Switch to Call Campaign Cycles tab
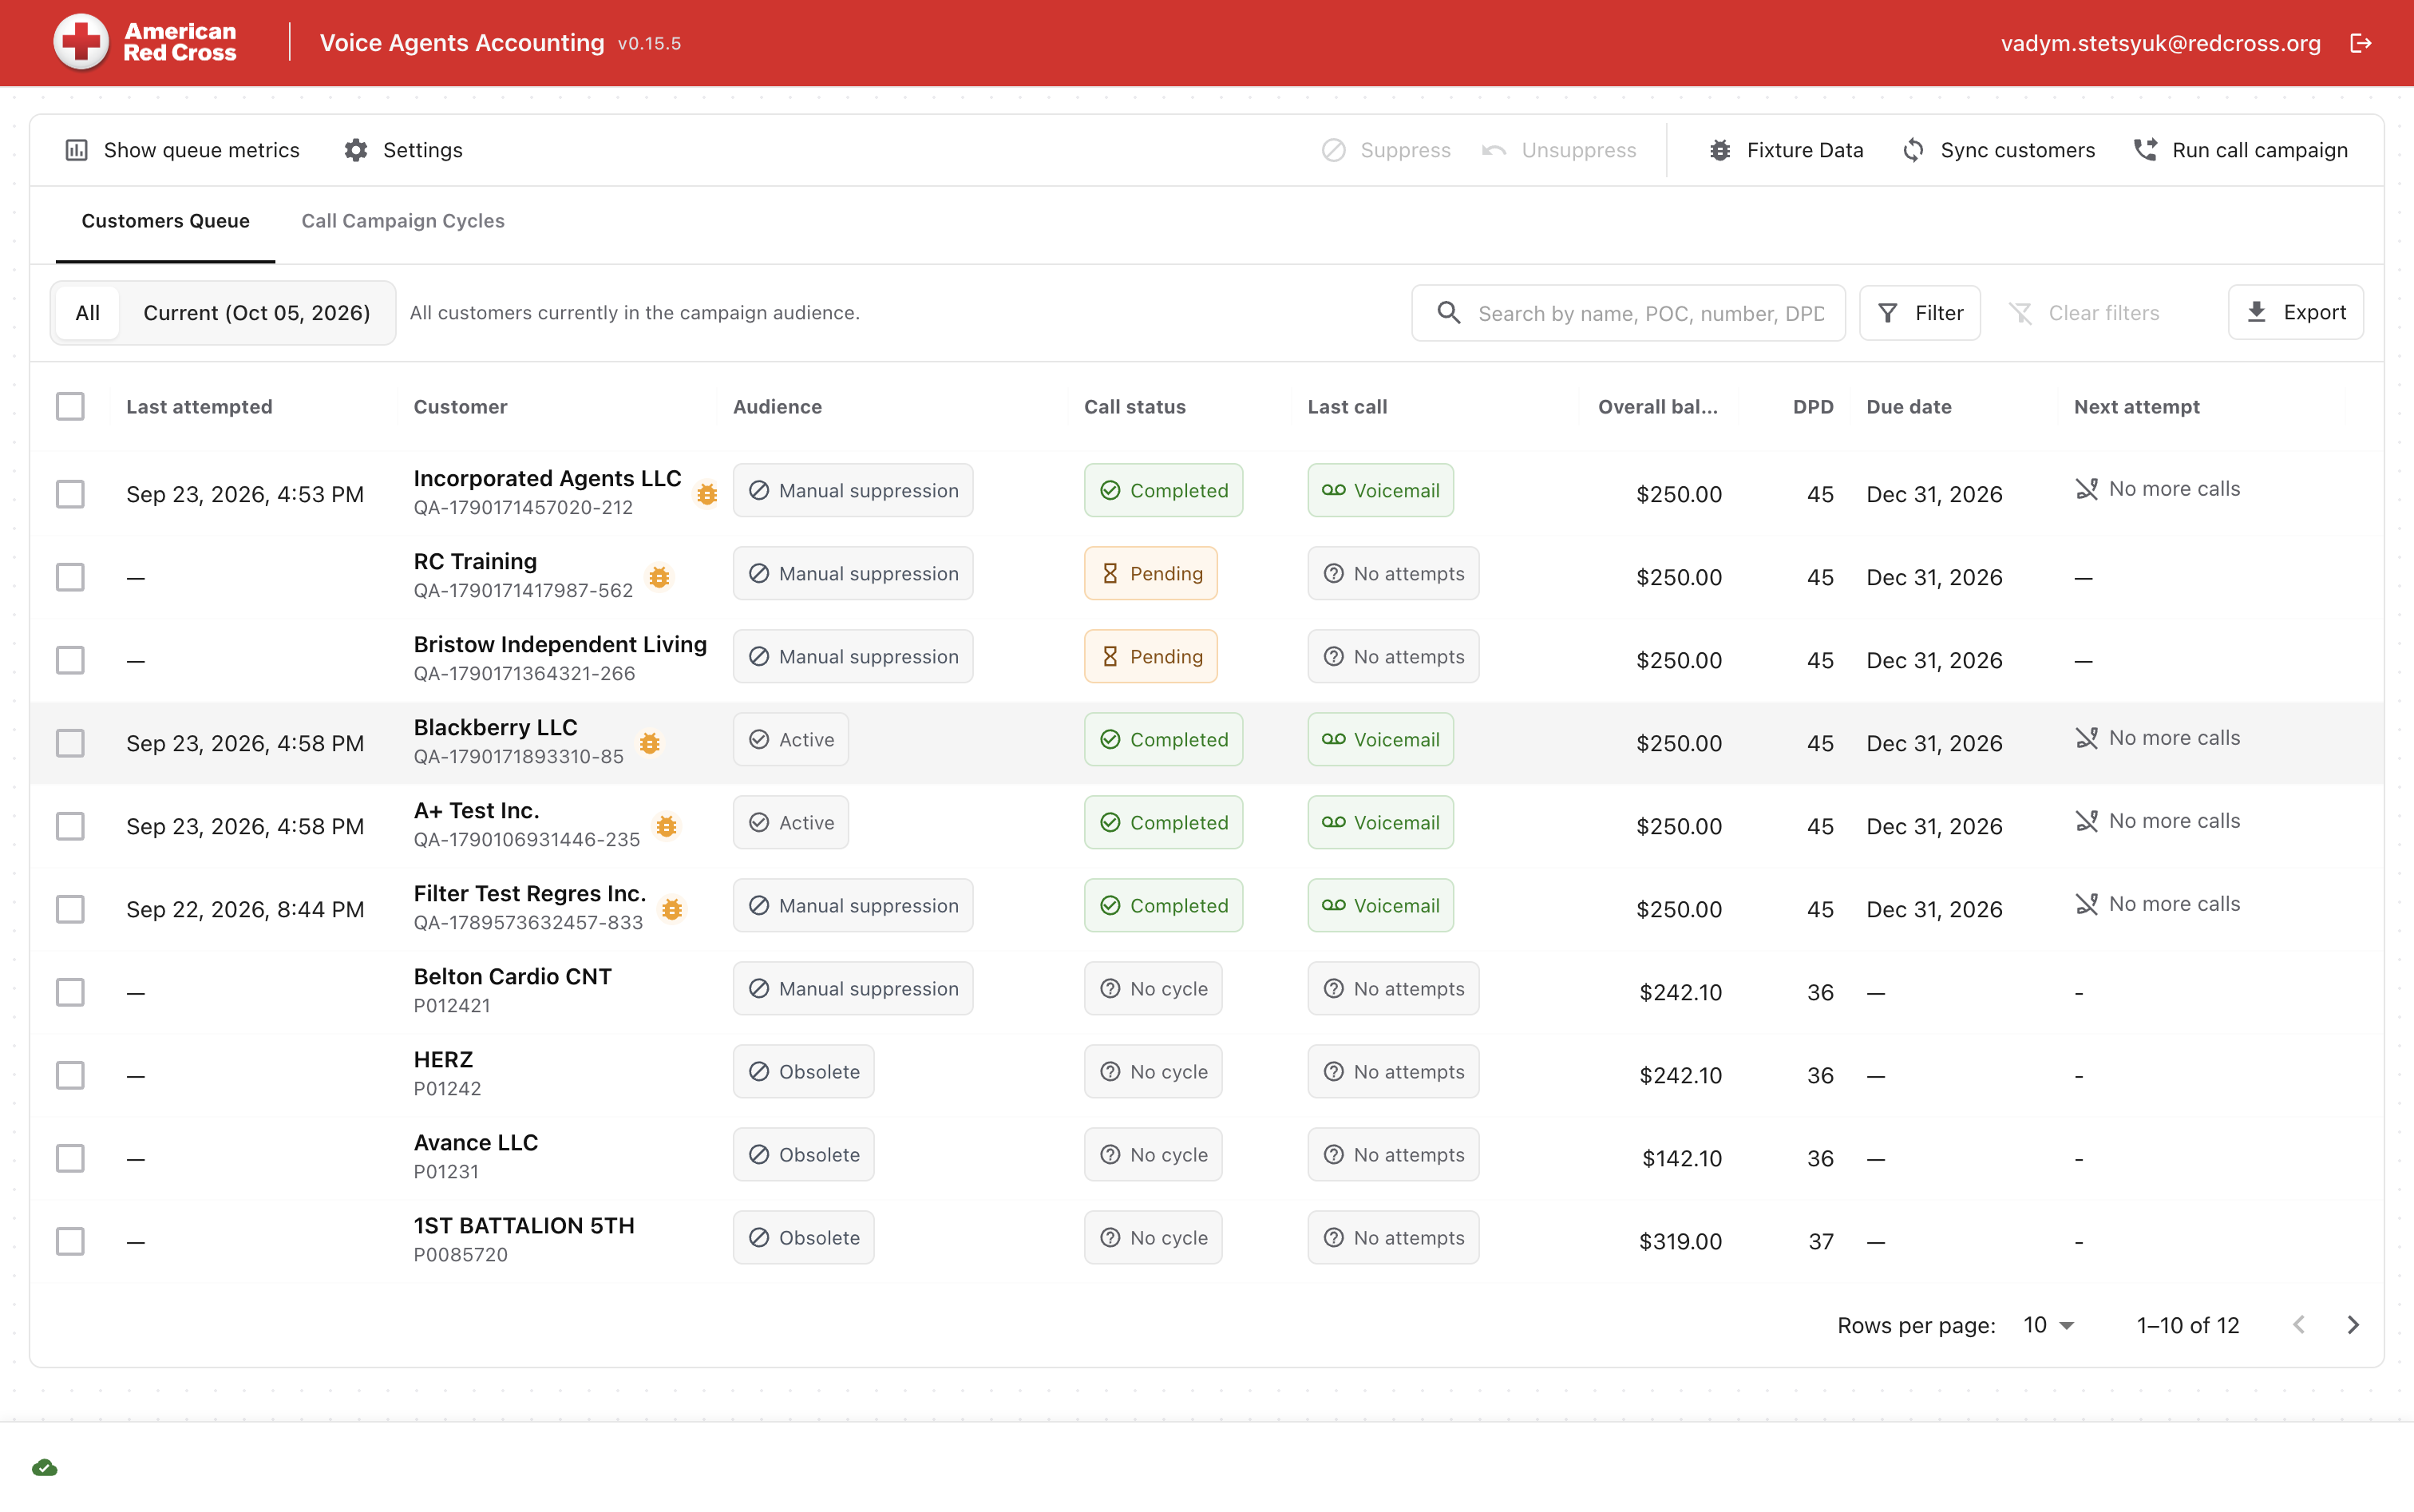The height and width of the screenshot is (1512, 2414). 403,221
